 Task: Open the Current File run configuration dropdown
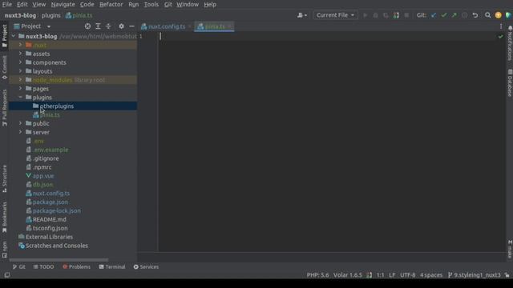coord(335,15)
